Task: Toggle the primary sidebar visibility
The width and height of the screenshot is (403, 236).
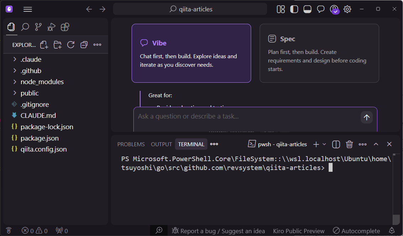Action: [x=294, y=9]
